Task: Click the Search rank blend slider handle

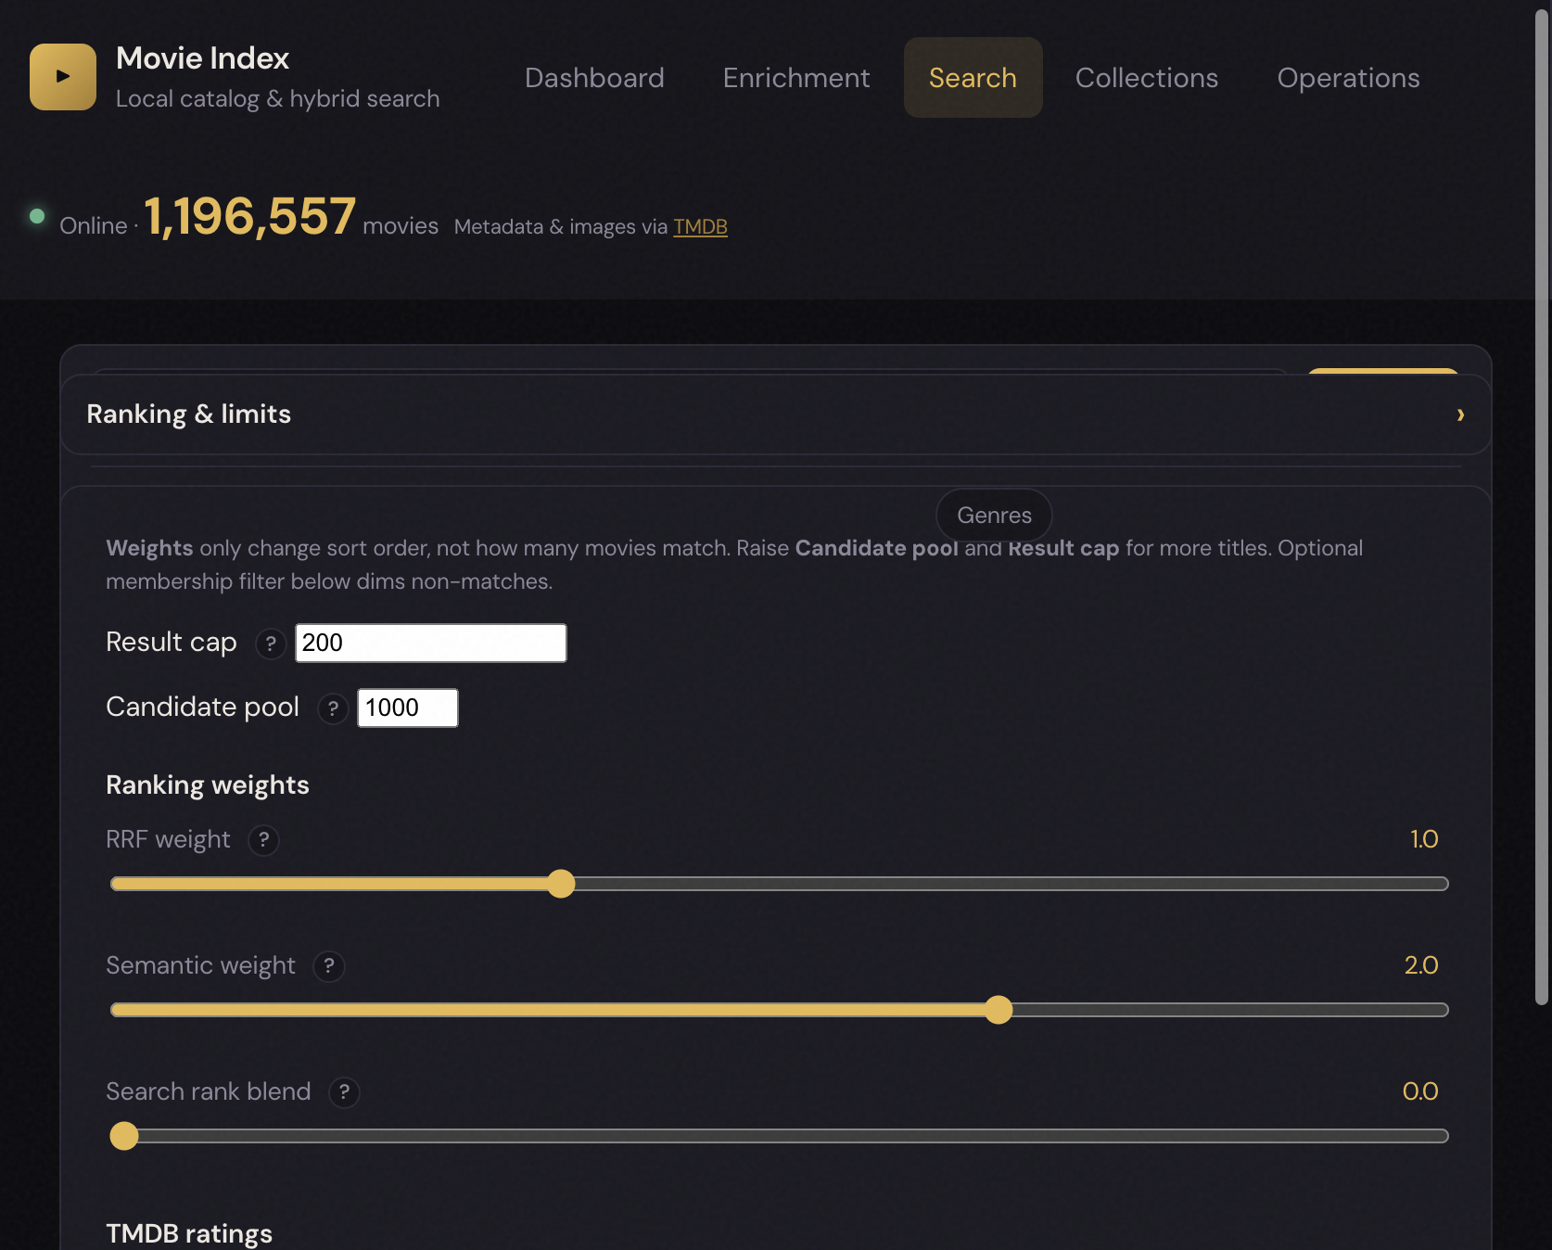Action: click(124, 1136)
